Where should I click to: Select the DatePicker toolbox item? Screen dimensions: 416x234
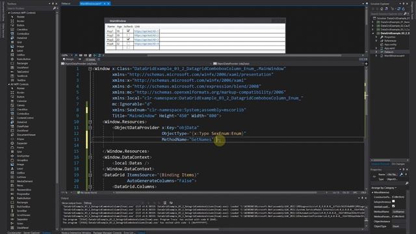[x=23, y=126]
